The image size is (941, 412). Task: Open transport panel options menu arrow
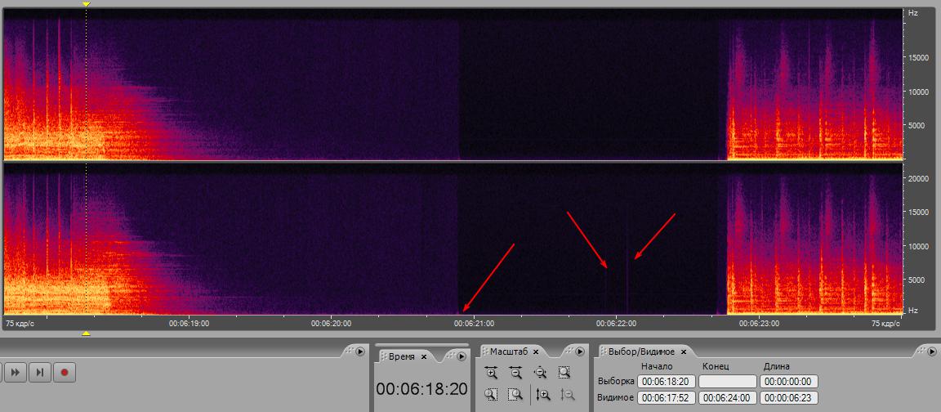360,352
